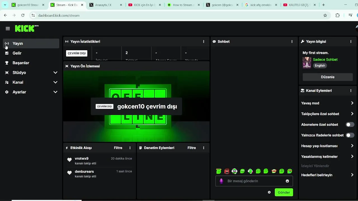Click the KICK logo
358x201 pixels.
[x=27, y=28]
